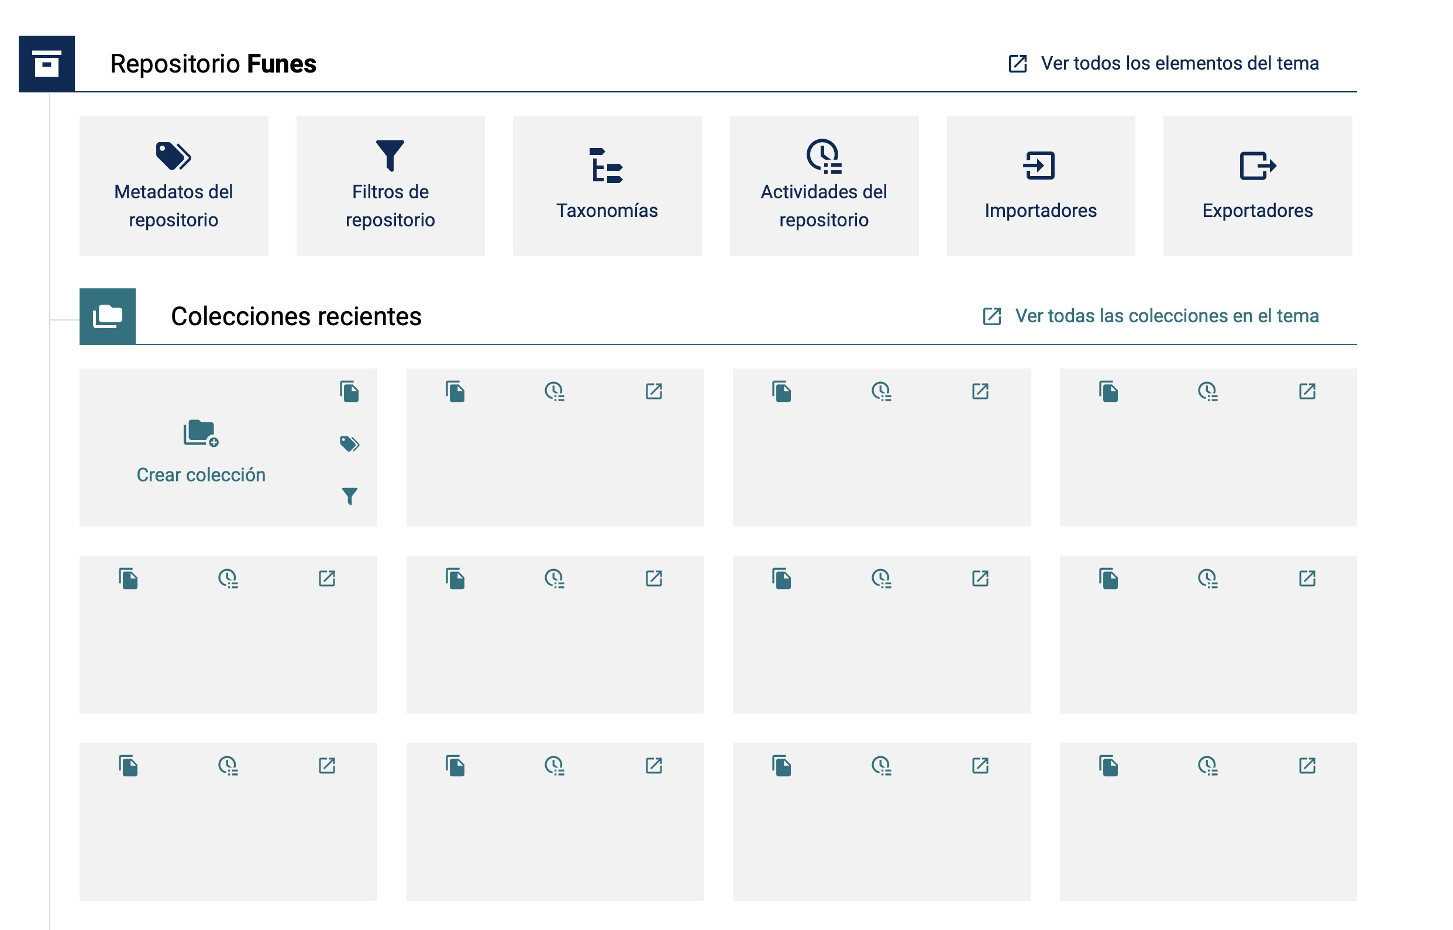Open Filtros de repositorio card
1453x930 pixels.
[391, 186]
